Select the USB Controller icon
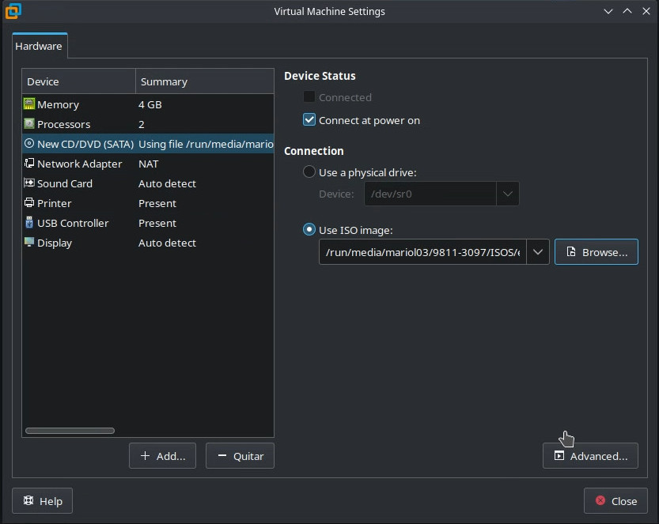The width and height of the screenshot is (659, 524). 29,223
